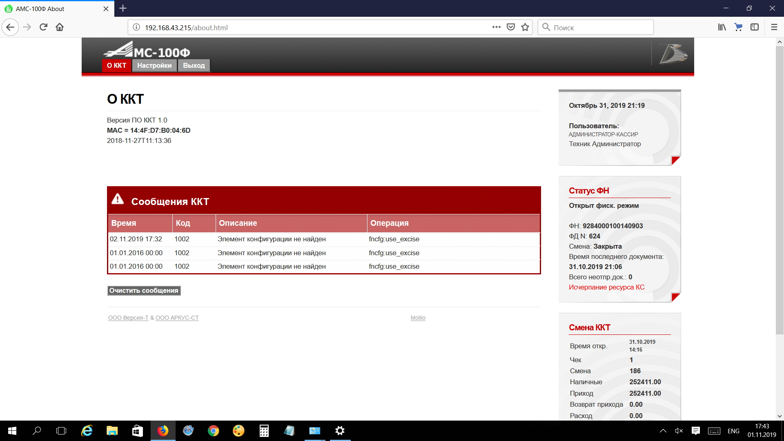Bookmark this page with star icon
The image size is (784, 441).
(x=525, y=27)
